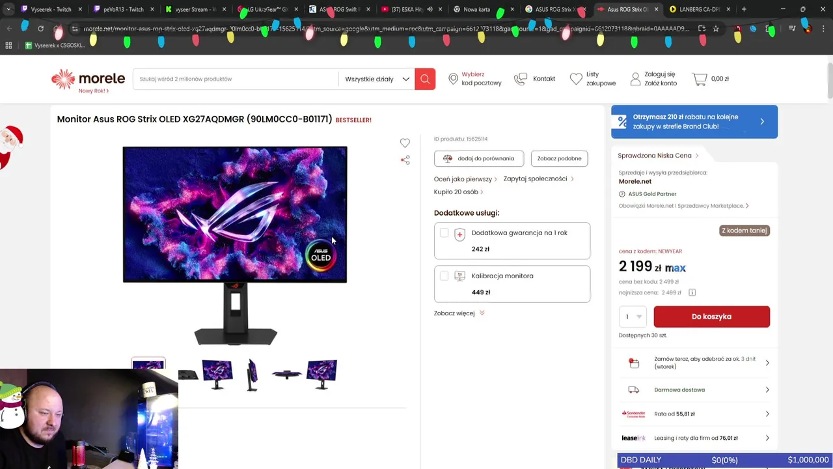Bookmark this page with the star icon
This screenshot has width=833, height=469.
pyautogui.click(x=716, y=29)
